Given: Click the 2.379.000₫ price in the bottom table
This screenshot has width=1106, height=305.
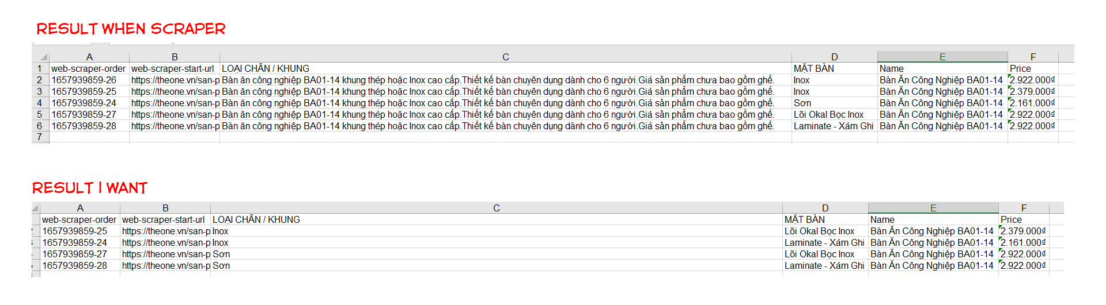Looking at the screenshot, I should [1023, 231].
